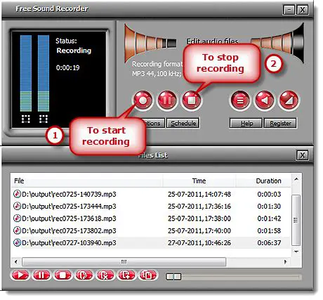Click the round Record button
The width and height of the screenshot is (323, 300).
coord(143,100)
